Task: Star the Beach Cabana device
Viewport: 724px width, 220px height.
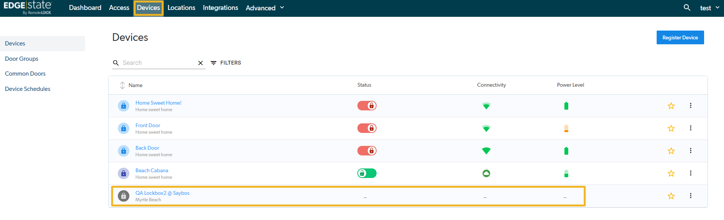Action: coord(671,173)
